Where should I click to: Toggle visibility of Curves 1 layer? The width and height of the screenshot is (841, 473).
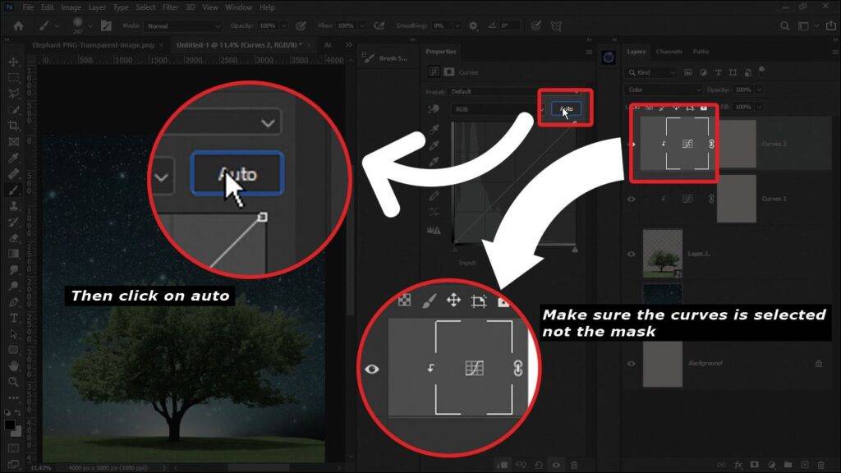click(x=632, y=199)
